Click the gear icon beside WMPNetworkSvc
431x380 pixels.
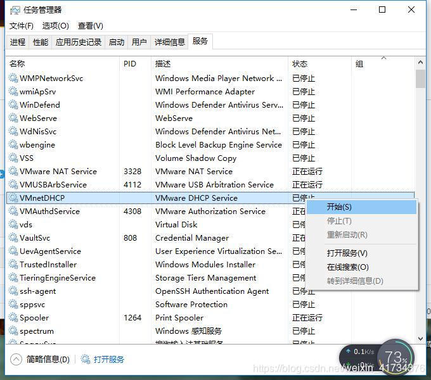pyautogui.click(x=13, y=78)
